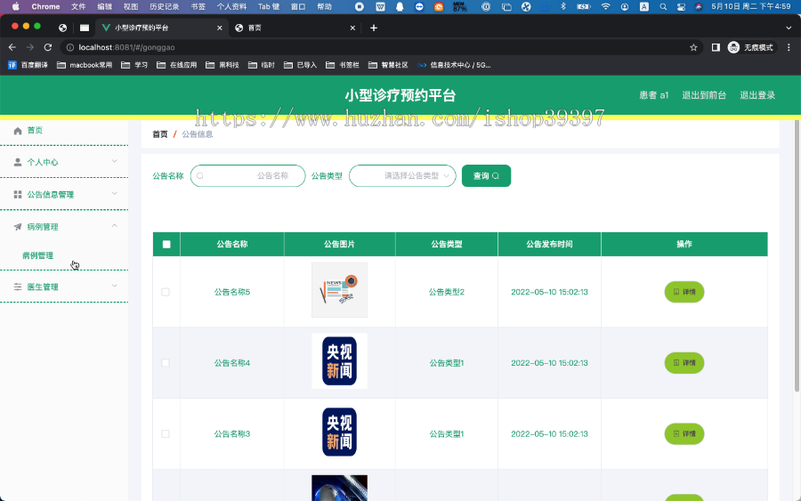Close the 首页 browser tab
The height and width of the screenshot is (501, 801).
(x=352, y=28)
